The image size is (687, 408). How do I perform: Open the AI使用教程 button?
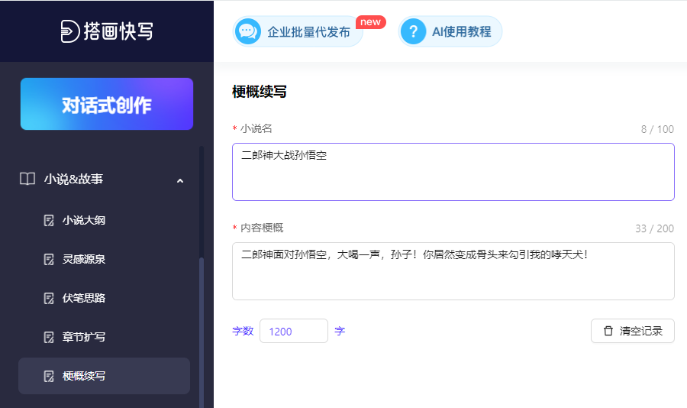tap(450, 31)
